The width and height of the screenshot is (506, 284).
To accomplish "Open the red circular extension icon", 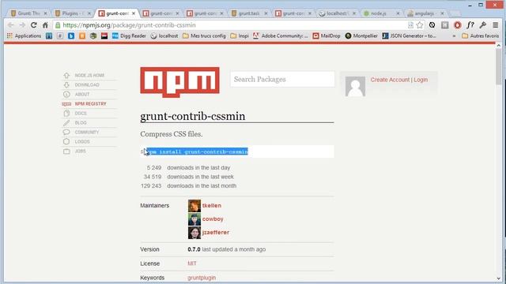I will (x=457, y=25).
